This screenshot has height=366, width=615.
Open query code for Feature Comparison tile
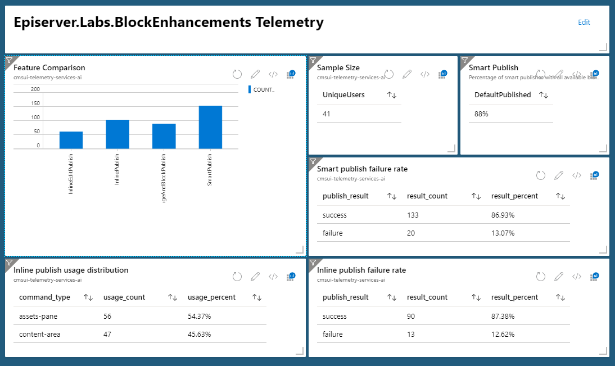273,74
